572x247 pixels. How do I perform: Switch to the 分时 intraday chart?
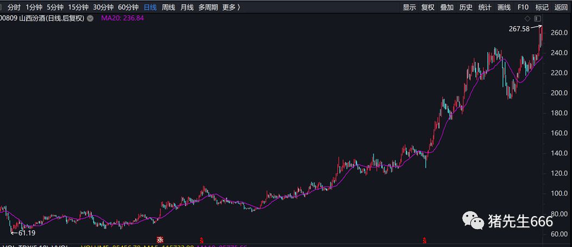(14, 7)
